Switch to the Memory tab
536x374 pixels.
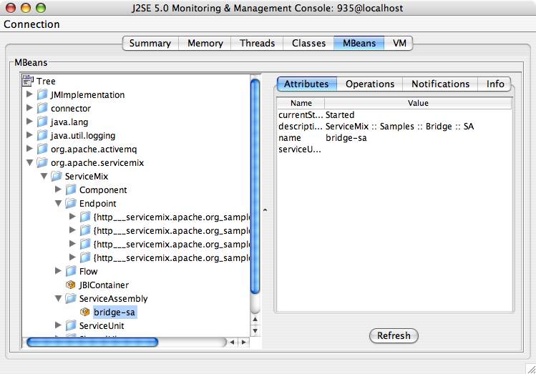point(205,44)
